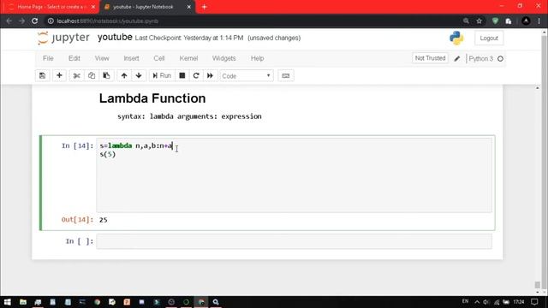Image resolution: width=548 pixels, height=308 pixels.
Task: Open the Edit menu
Action: click(x=74, y=58)
